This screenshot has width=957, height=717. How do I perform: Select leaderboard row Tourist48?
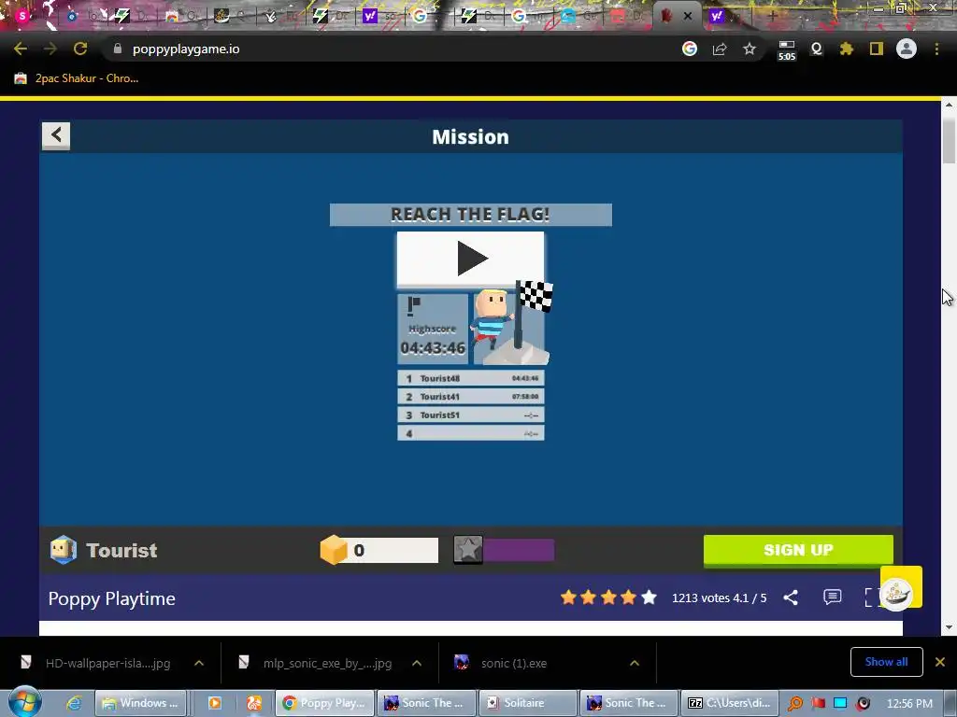[x=471, y=378]
